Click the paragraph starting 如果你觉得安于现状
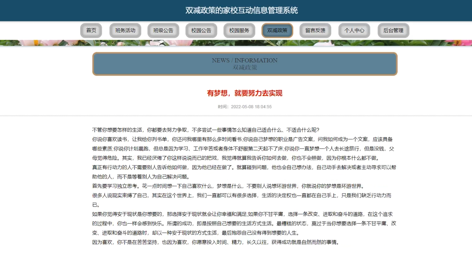Image resolution: width=472 pixels, height=254 pixels. [245, 223]
